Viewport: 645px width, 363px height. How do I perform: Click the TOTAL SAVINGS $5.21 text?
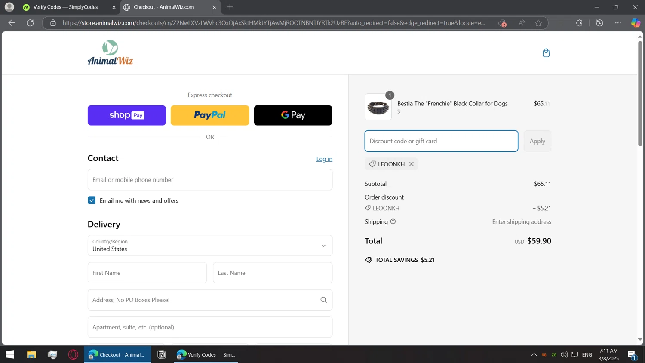click(405, 260)
